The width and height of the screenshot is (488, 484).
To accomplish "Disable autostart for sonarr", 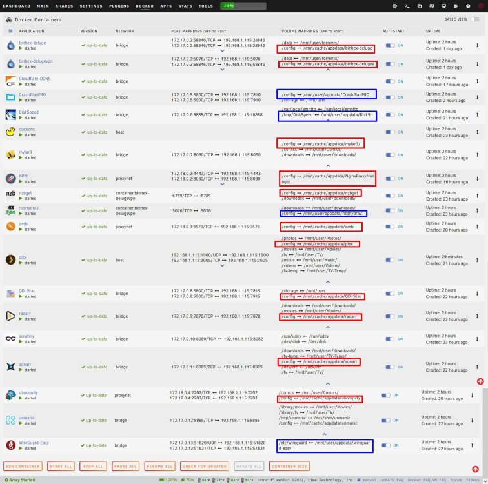I will tap(390, 367).
